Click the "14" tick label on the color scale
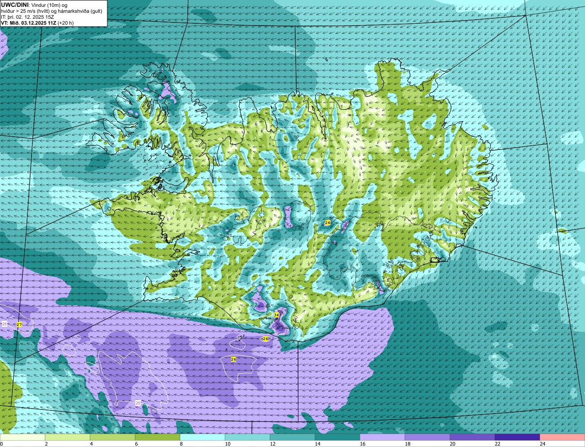The height and width of the screenshot is (447, 585). point(317,444)
